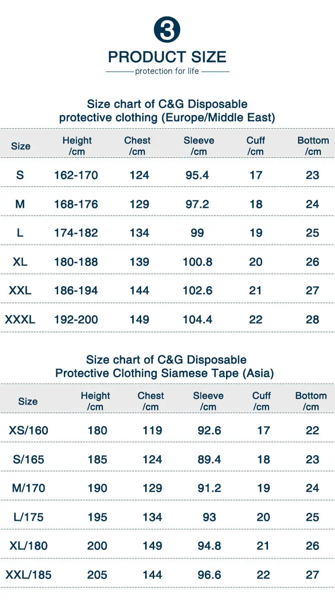Select the XXXL size label
Screen dimensions: 335x600
point(20,320)
